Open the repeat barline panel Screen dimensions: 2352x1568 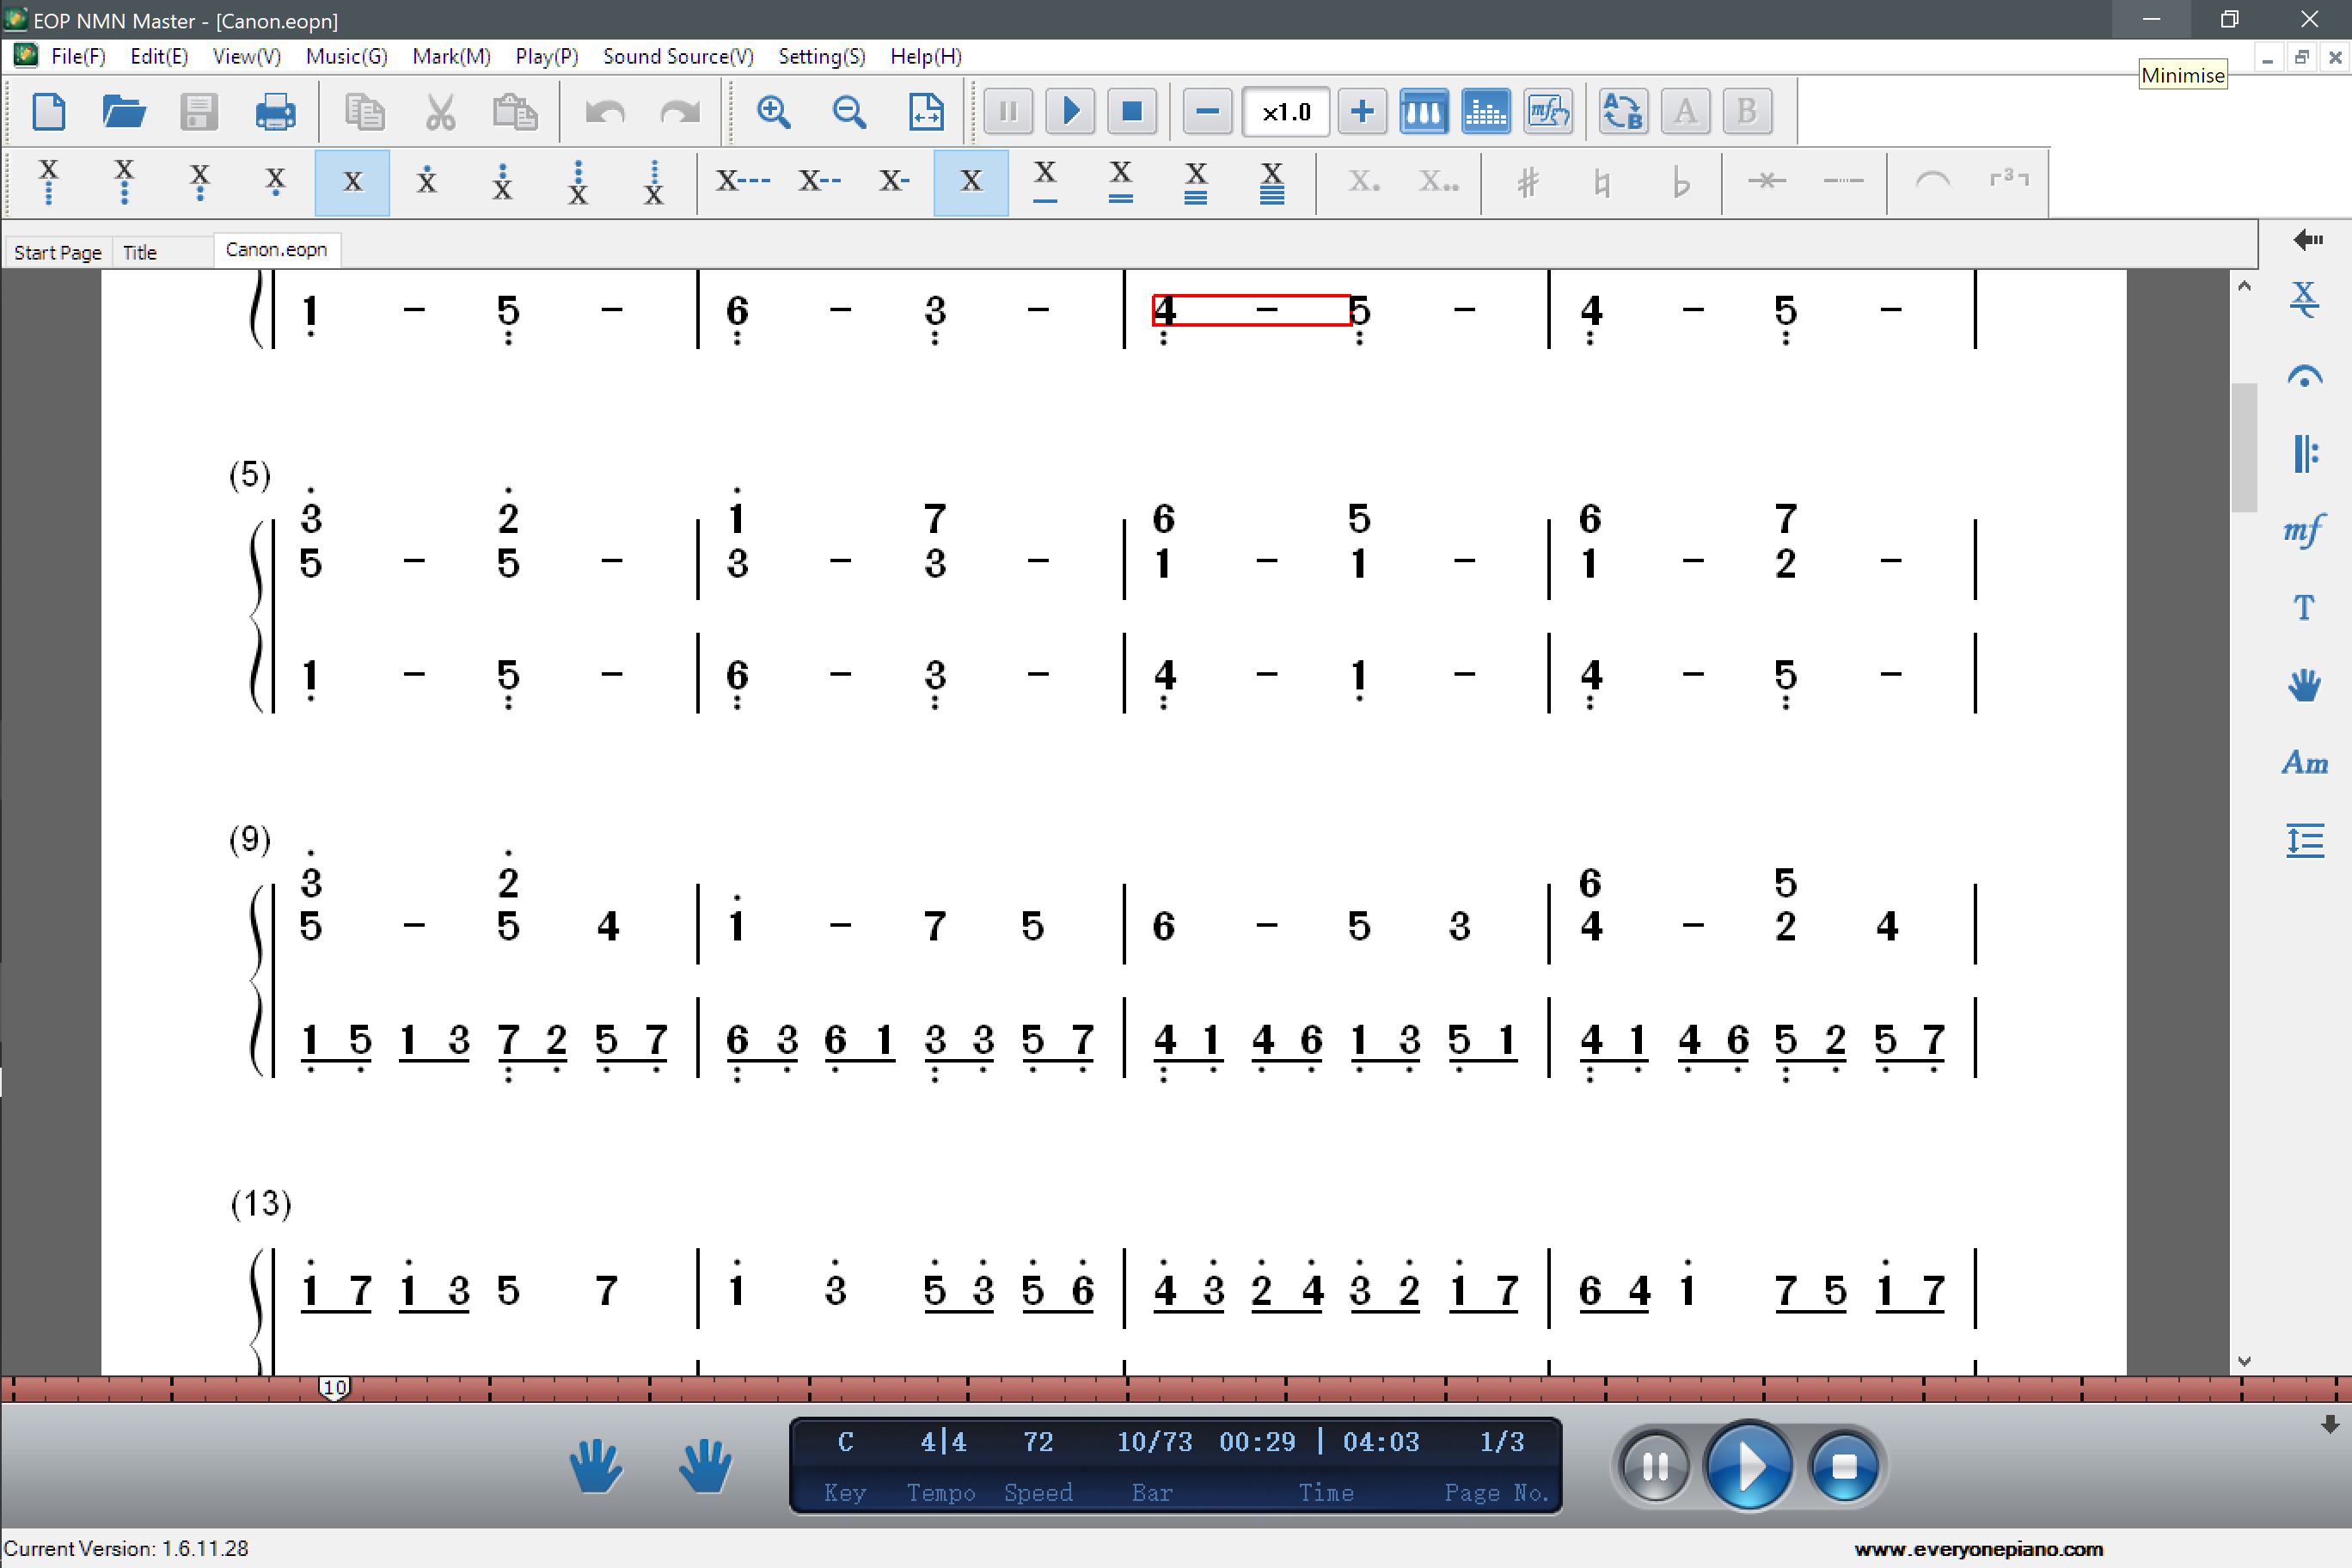tap(2304, 453)
